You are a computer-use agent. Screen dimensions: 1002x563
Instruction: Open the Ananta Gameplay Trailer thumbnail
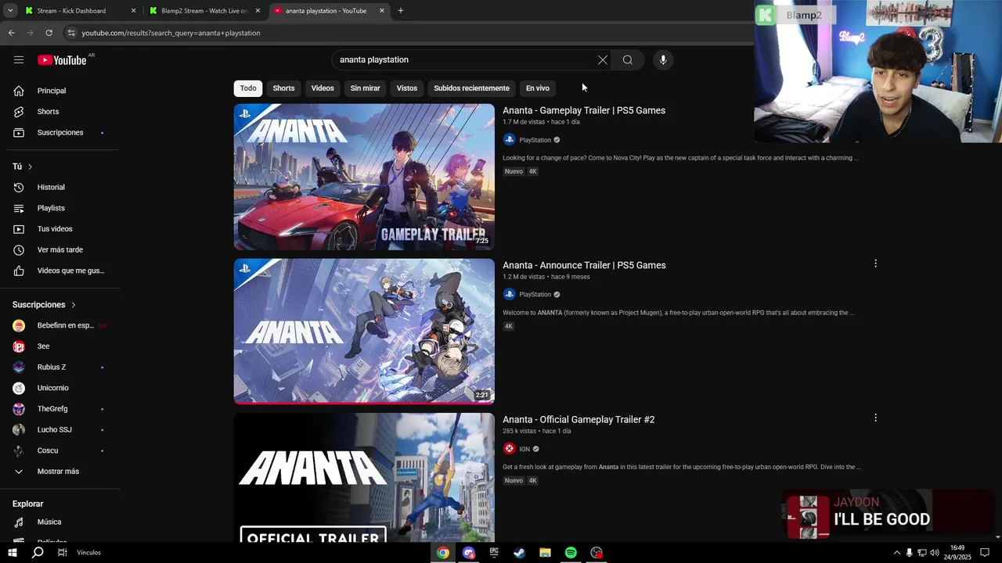[364, 177]
